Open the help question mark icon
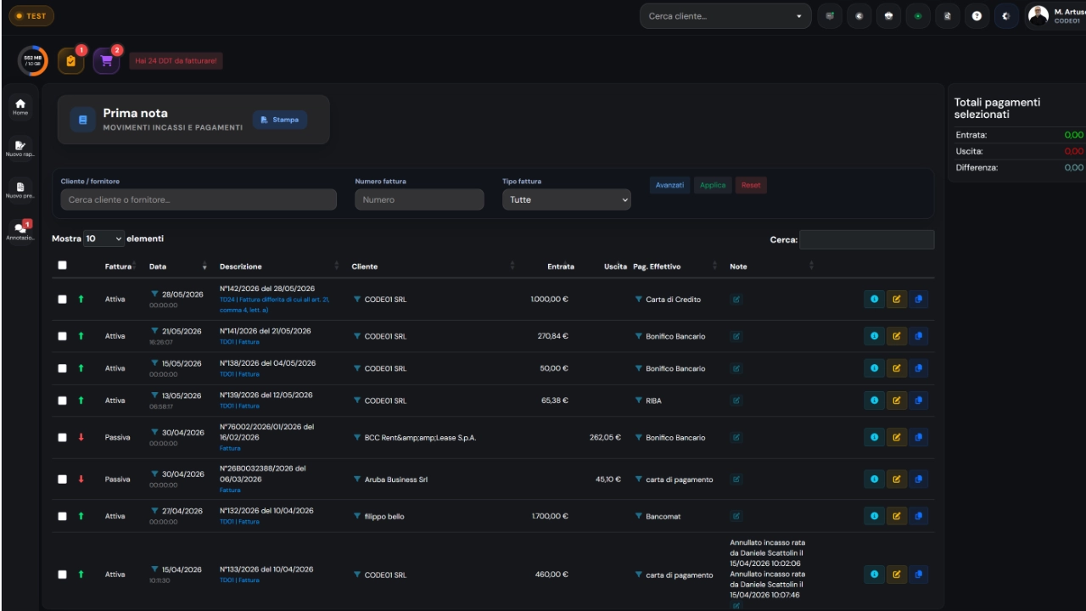 tap(977, 15)
